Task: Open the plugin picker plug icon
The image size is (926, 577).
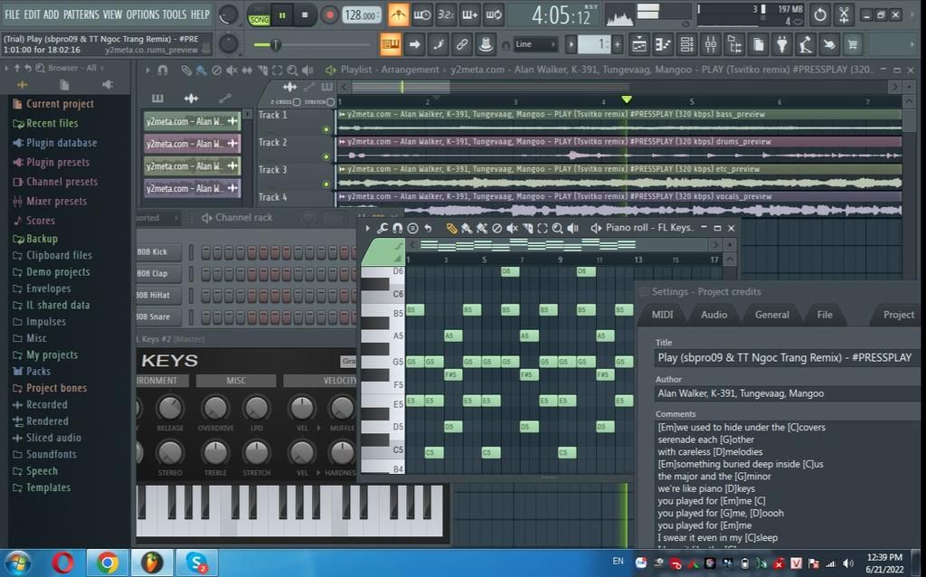Action: [782, 44]
